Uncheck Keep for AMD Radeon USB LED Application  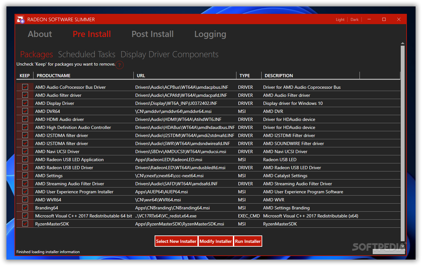point(25,160)
